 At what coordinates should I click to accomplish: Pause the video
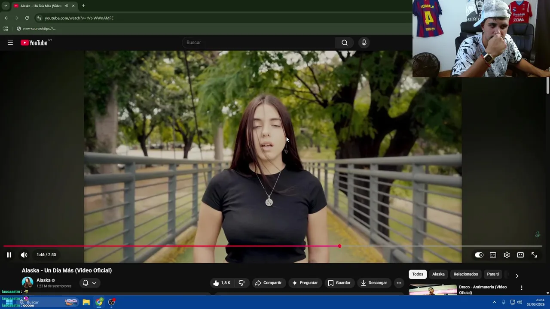[x=9, y=255]
